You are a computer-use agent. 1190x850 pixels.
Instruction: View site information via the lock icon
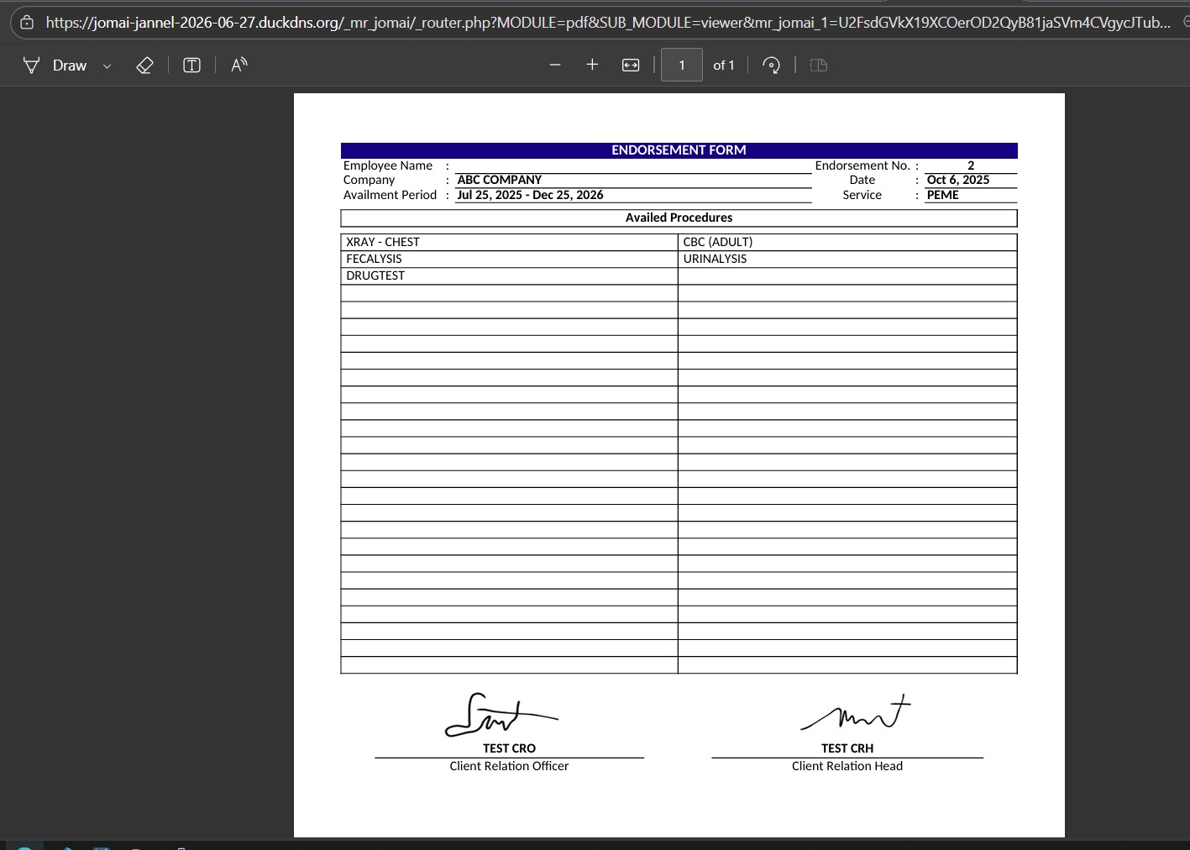pos(27,23)
